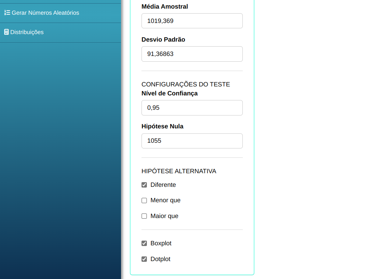This screenshot has width=376, height=279.
Task: Click the Hipótese Nula label text
Action: 162,126
